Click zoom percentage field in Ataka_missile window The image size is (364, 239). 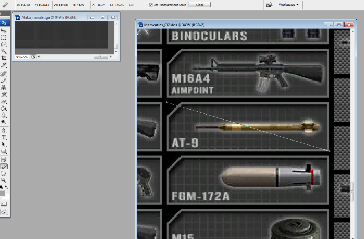coord(22,57)
